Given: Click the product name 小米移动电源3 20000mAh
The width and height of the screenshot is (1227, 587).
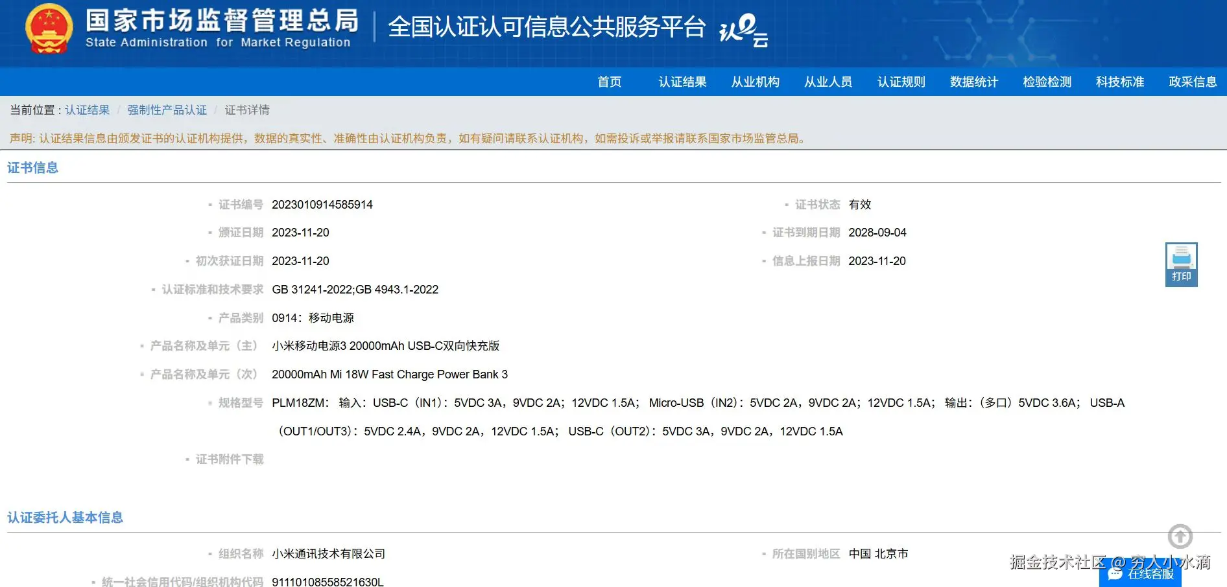Looking at the screenshot, I should click(x=386, y=346).
